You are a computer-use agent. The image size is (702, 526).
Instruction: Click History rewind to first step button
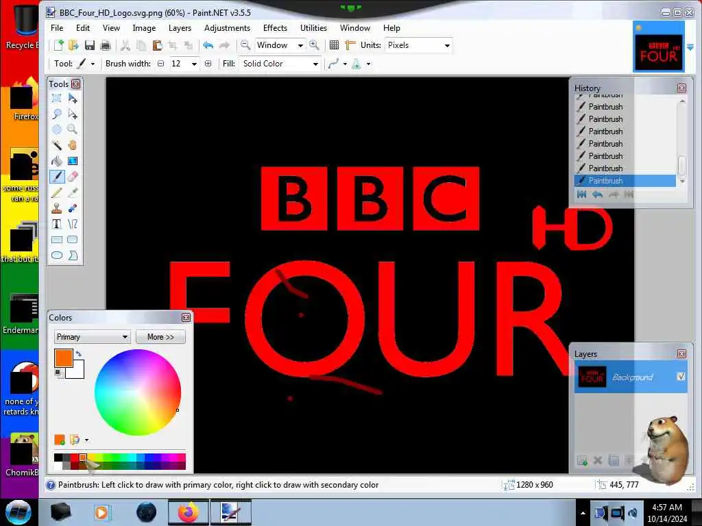coord(581,195)
